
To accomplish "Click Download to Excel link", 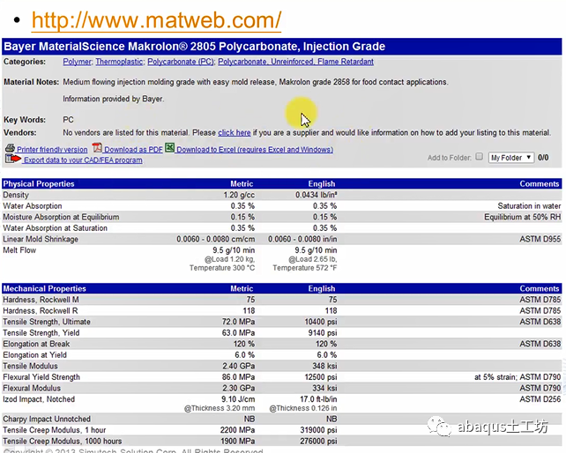I will pyautogui.click(x=255, y=150).
